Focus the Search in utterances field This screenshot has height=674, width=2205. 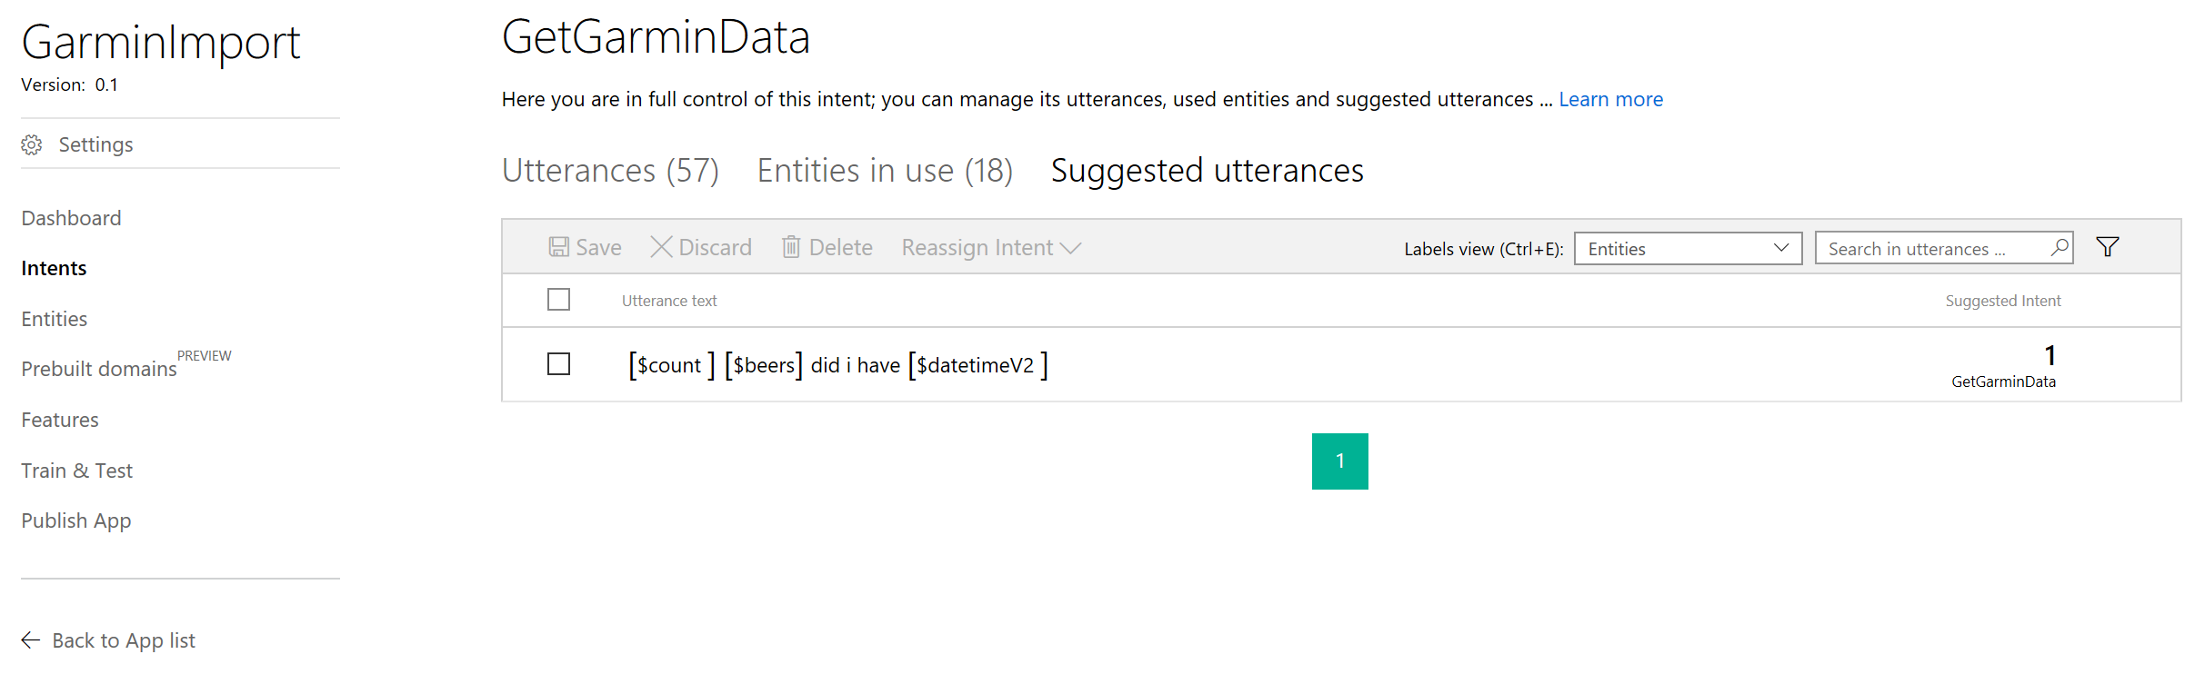(1944, 249)
